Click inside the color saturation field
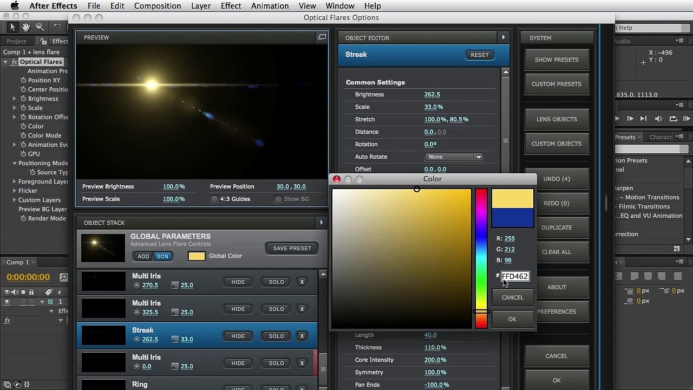The width and height of the screenshot is (693, 390). pyautogui.click(x=402, y=258)
